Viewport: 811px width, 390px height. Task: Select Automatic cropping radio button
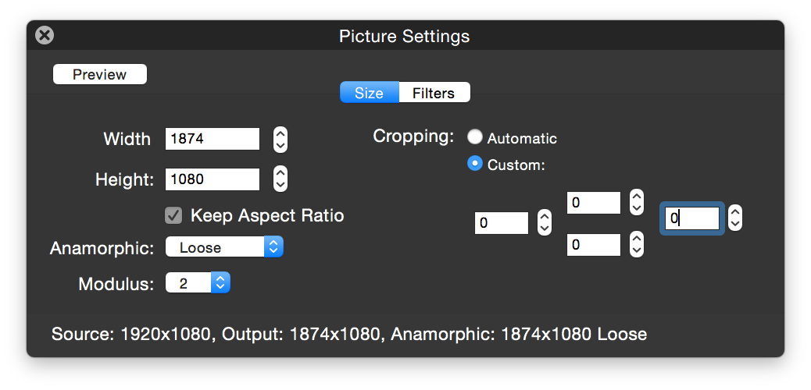475,137
